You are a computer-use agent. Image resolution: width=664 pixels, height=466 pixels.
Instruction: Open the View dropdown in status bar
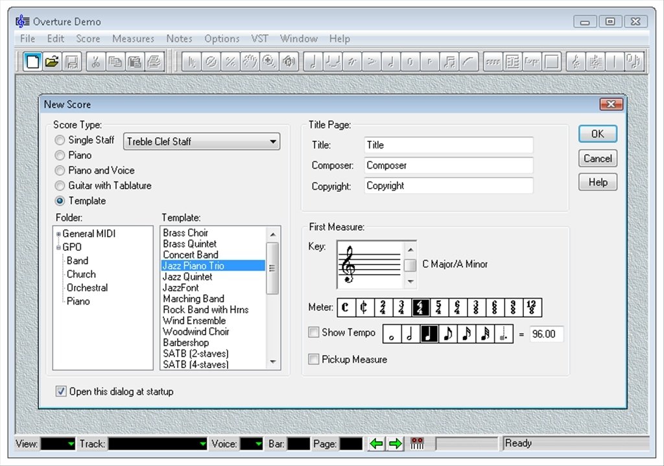[58, 443]
